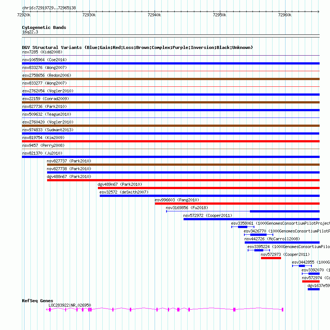The image size is (330, 330).
Task: Click the brown esv2758656 (Redon2006) complex bar
Action: pyautogui.click(x=171, y=79)
